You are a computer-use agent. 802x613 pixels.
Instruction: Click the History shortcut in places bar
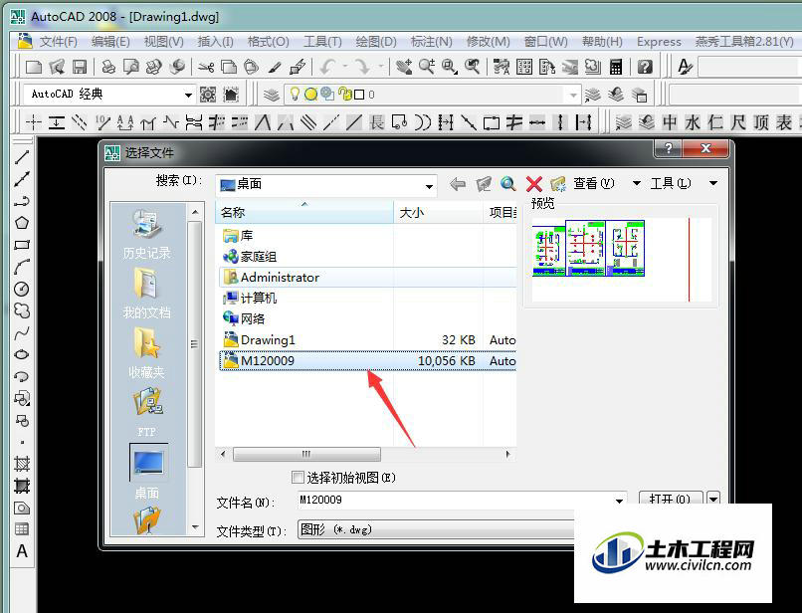click(147, 235)
